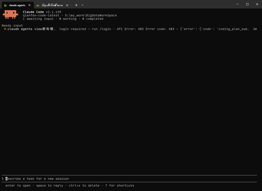Image resolution: width=262 pixels, height=191 pixels.
Task: Switch to the claude agents tab
Action: (18, 5)
